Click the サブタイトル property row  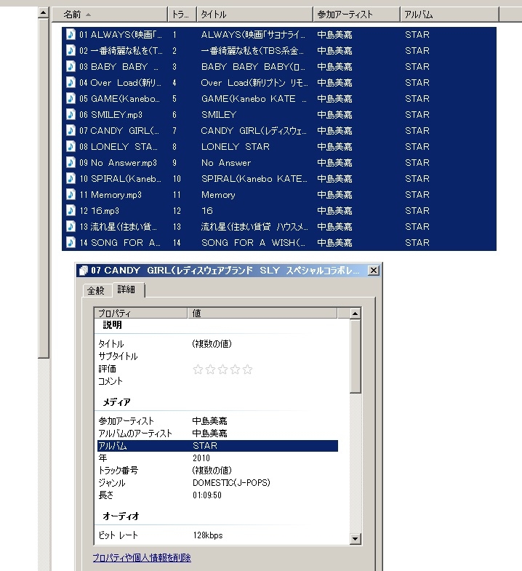tap(217, 356)
